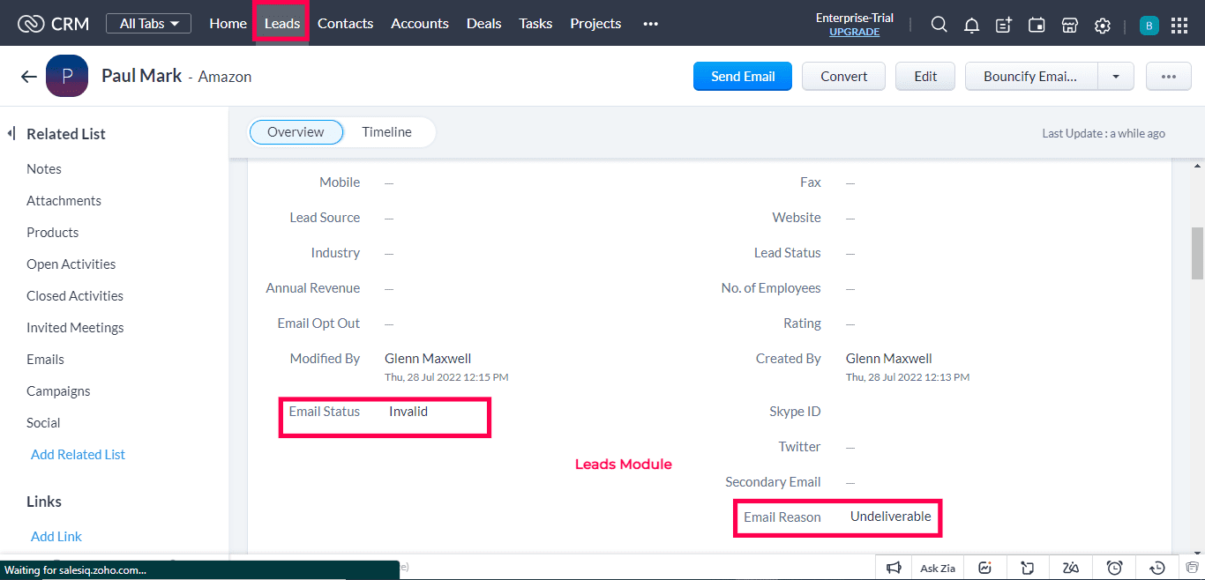Click the vertical scrollbar thumb

(x=1197, y=253)
